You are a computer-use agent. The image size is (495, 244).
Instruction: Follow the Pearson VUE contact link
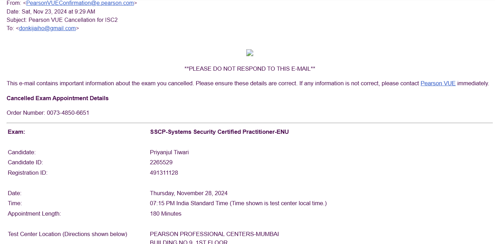438,84
